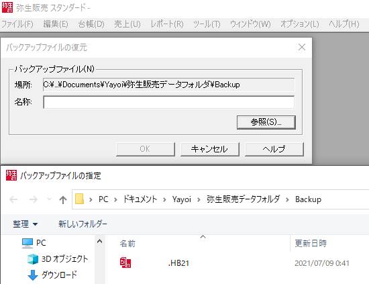Select 3D オブジェクト in navigation tree
Viewport: 369px width, 284px height.
[x=64, y=258]
